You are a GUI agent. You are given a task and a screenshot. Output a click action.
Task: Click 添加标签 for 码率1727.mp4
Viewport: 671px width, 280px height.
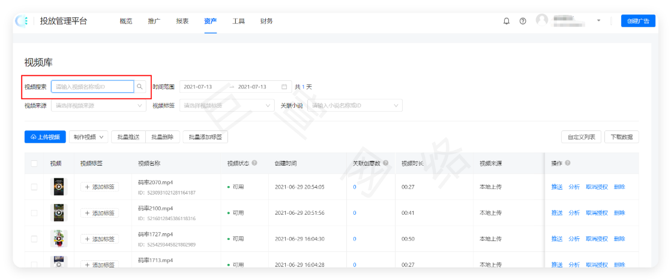click(100, 239)
